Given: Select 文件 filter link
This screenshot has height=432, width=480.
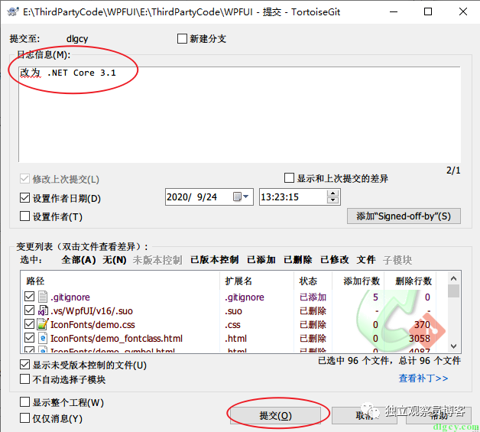Looking at the screenshot, I should [366, 260].
